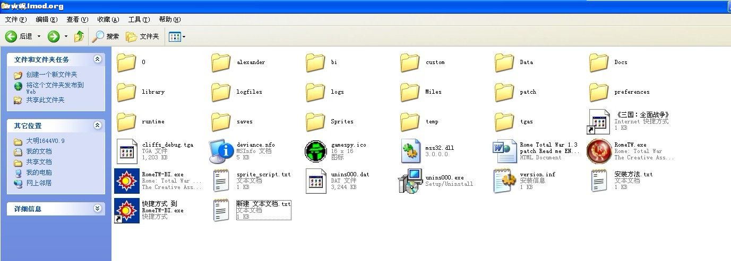Click the gamespy.ico icon file
The height and width of the screenshot is (261, 731).
tap(316, 151)
